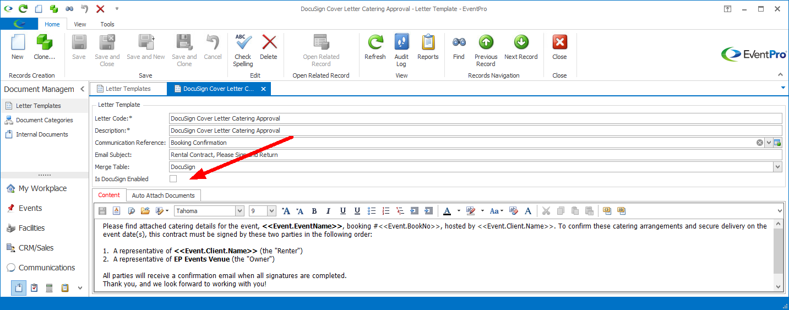This screenshot has height=310, width=789.
Task: Click the red Close ribbon button
Action: 559,47
